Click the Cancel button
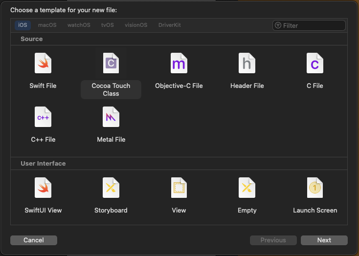Image resolution: width=359 pixels, height=256 pixels. pos(34,240)
